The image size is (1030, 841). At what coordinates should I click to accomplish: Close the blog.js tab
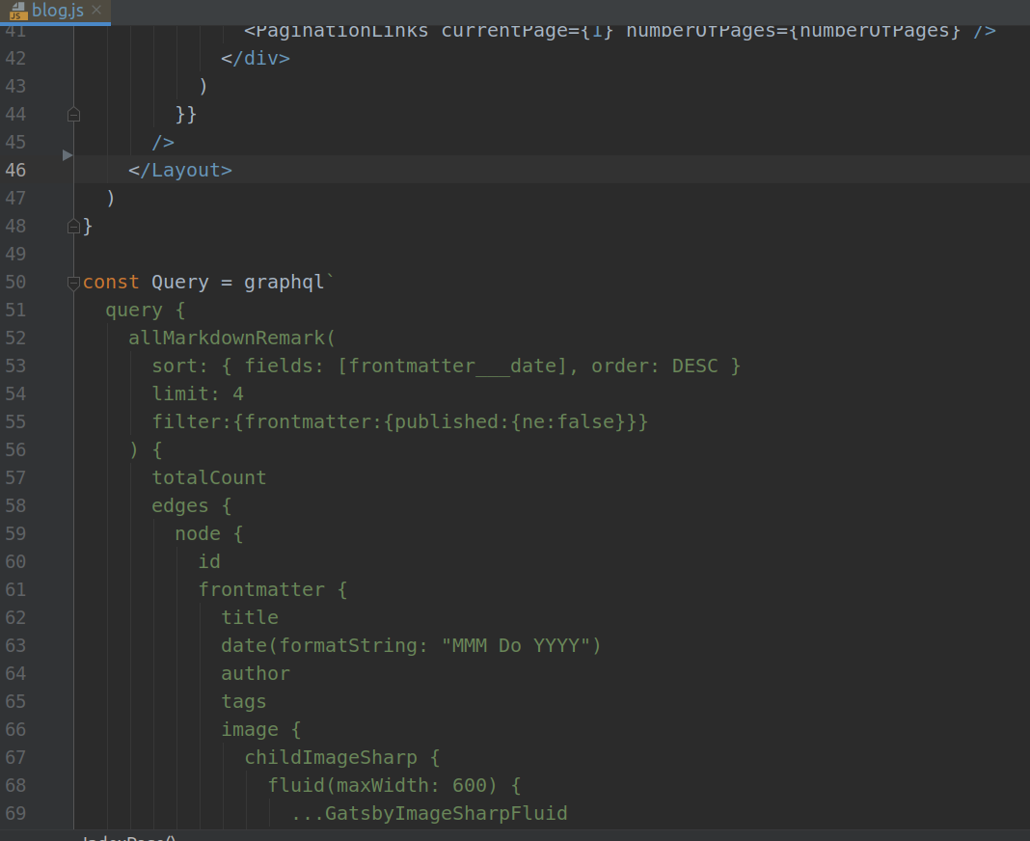[96, 10]
